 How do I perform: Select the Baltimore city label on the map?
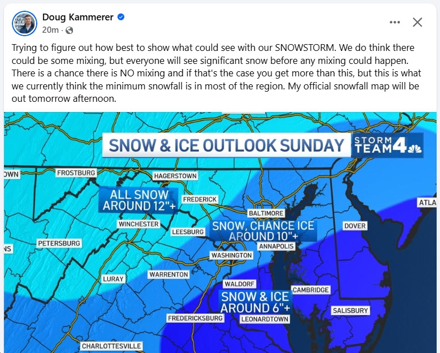click(266, 213)
